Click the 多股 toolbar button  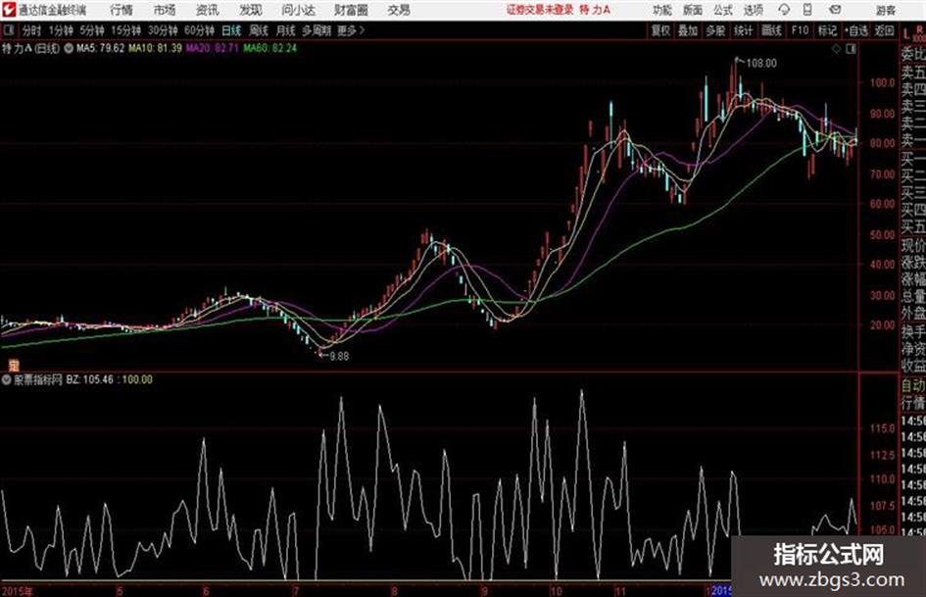click(x=715, y=30)
